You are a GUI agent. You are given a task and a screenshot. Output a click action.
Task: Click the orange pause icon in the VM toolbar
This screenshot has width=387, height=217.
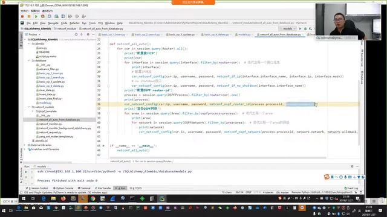[29, 16]
